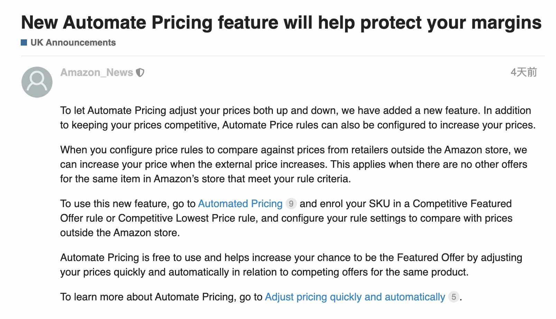
Task: Click the 5 click-count badge at post end
Action: (454, 297)
